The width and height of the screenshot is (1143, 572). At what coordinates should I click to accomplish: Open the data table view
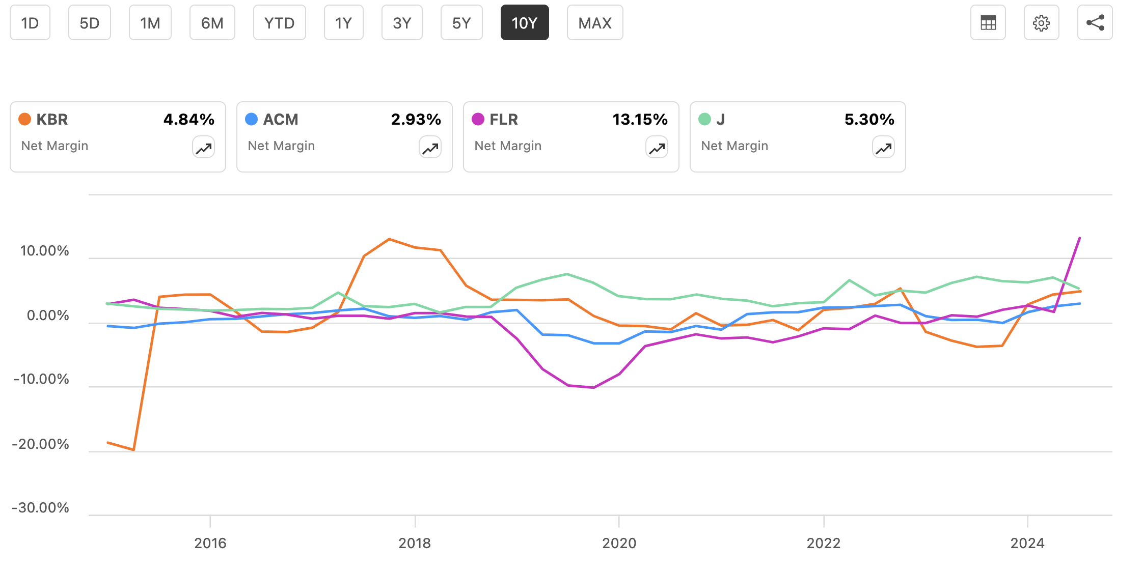[988, 22]
